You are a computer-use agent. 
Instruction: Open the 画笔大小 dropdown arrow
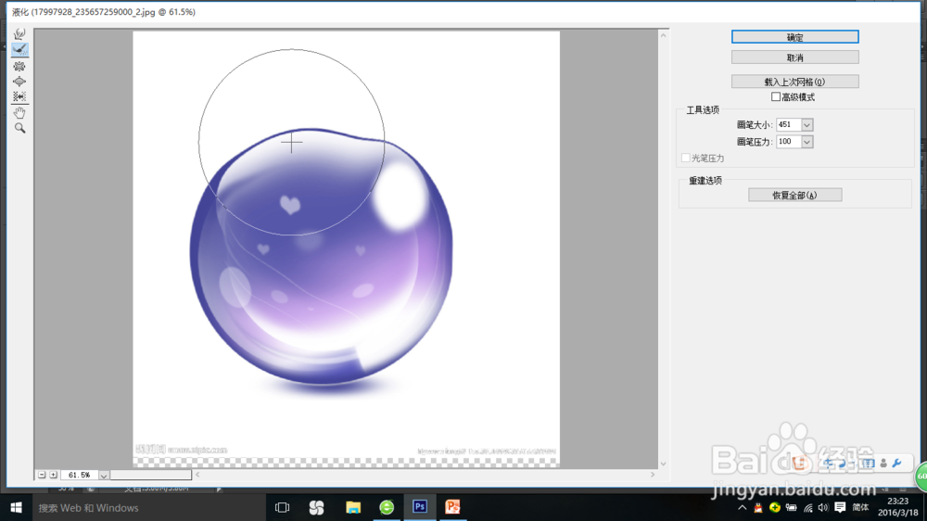[x=807, y=125]
